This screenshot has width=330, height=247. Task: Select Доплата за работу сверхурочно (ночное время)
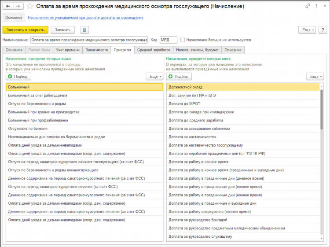click(x=243, y=212)
